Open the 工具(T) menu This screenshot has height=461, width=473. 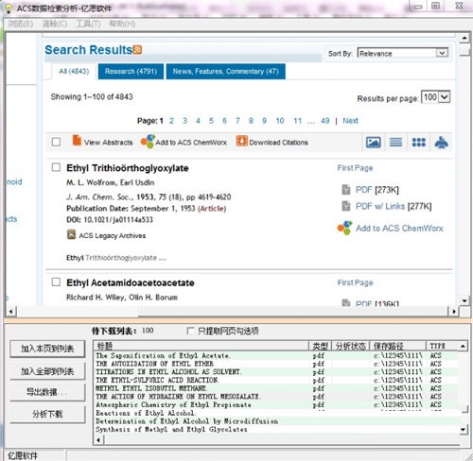pyautogui.click(x=88, y=24)
